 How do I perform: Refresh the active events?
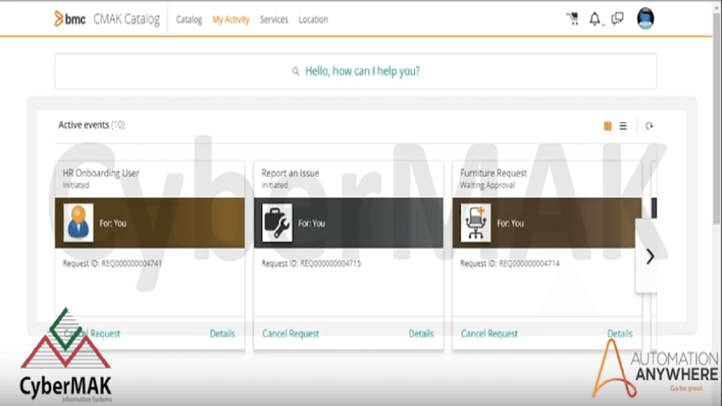(649, 126)
